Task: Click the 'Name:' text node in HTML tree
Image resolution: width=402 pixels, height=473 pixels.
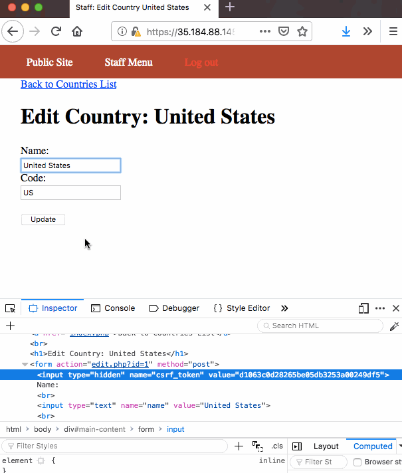Action: pyautogui.click(x=48, y=385)
